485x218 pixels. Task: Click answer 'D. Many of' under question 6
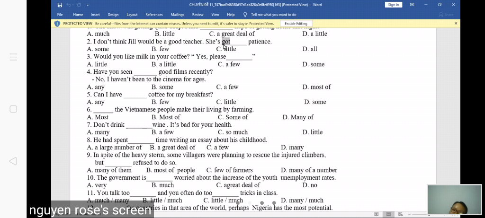(298, 117)
